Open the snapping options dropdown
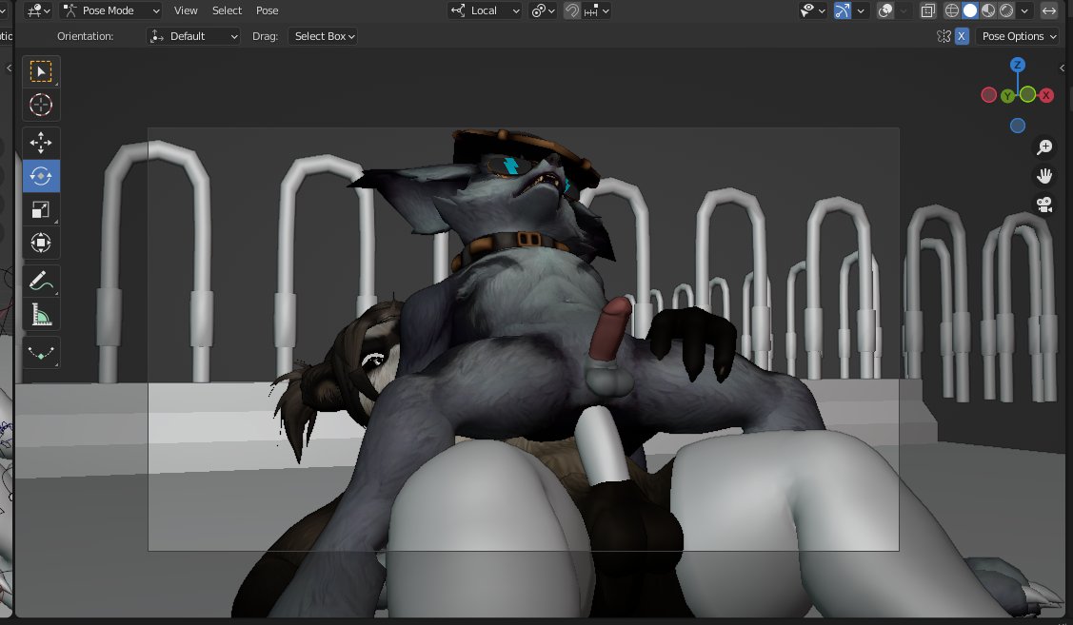This screenshot has width=1073, height=625. (596, 10)
